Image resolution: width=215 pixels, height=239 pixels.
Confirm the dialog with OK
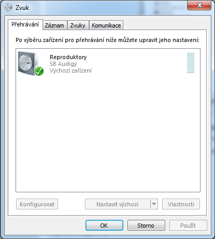point(104,226)
